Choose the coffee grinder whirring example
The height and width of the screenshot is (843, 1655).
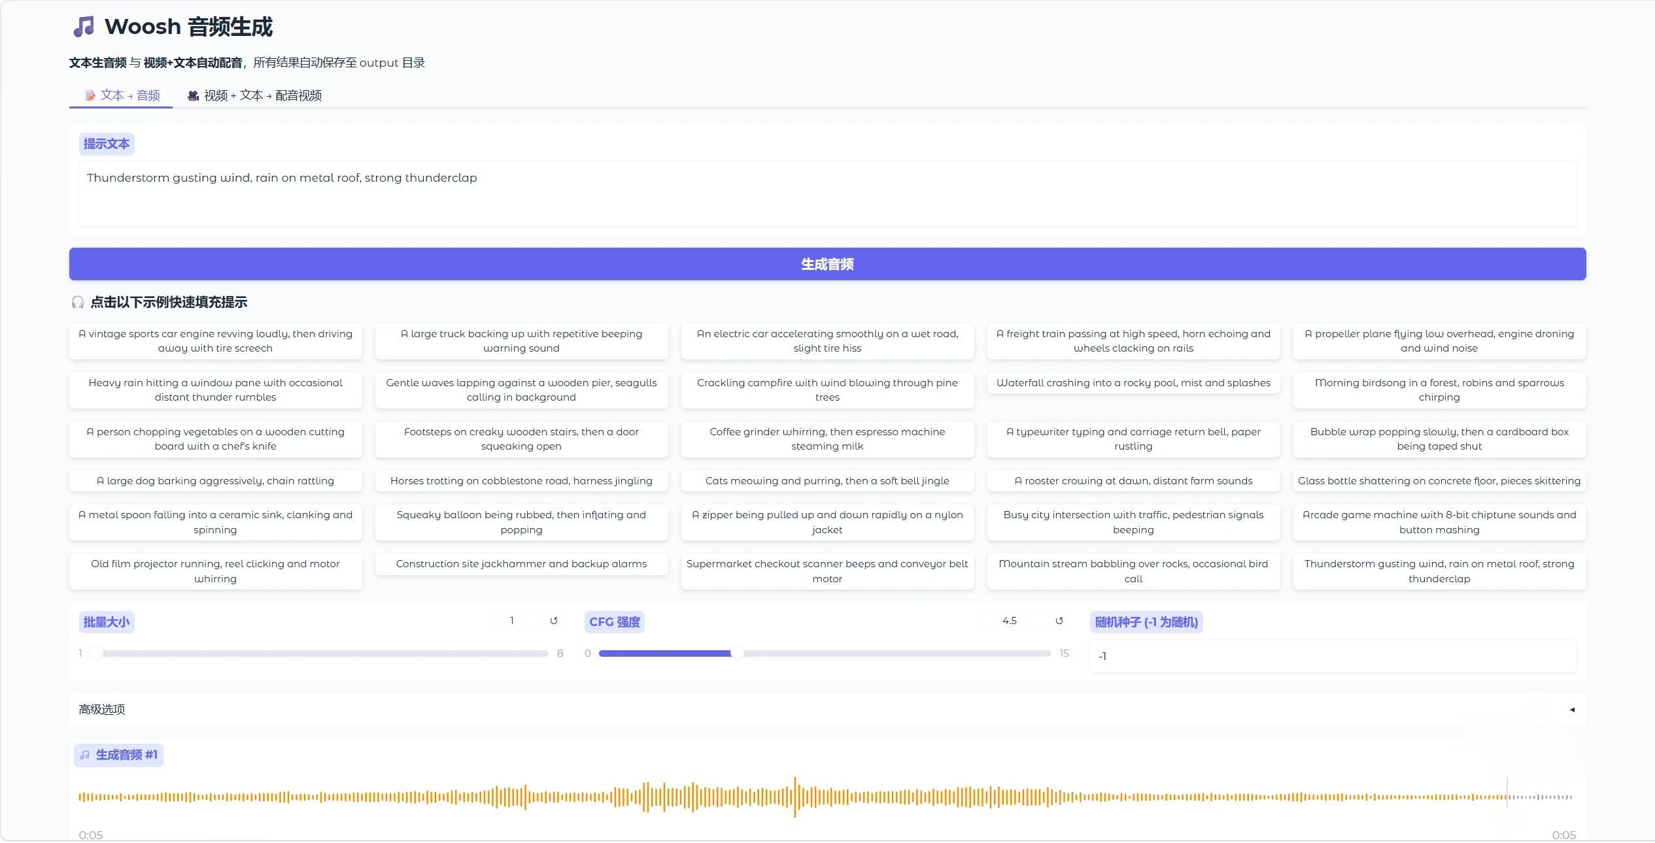[x=827, y=439]
